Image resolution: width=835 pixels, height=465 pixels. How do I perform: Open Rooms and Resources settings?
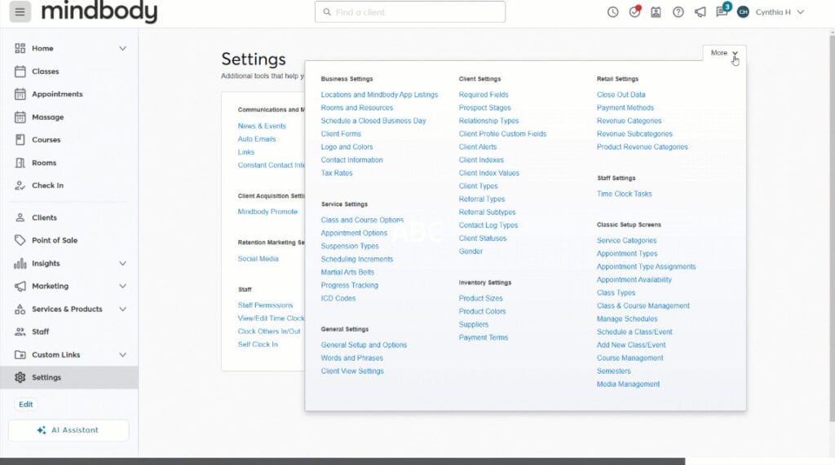click(x=357, y=107)
